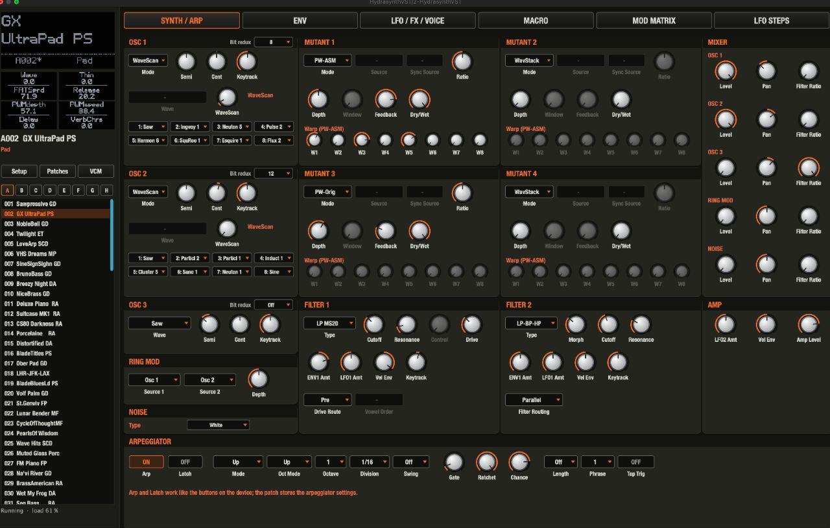Click the arpeggiator Ratchet knob
This screenshot has height=528, width=830.
coord(486,462)
